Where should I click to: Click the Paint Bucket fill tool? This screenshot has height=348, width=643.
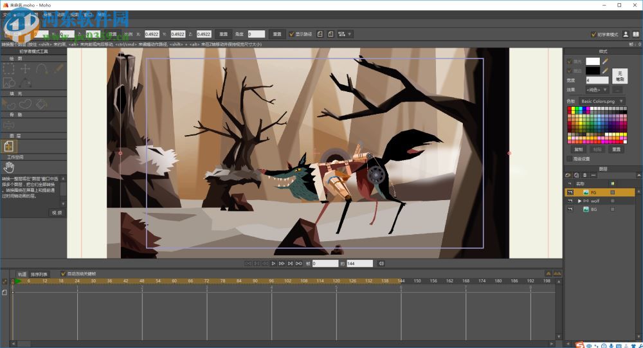tap(41, 103)
